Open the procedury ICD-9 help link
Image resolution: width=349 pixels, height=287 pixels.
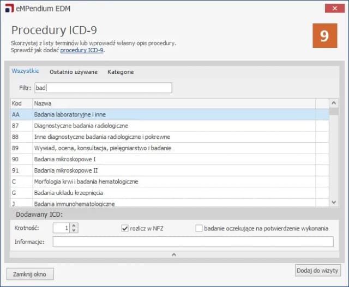pos(82,50)
